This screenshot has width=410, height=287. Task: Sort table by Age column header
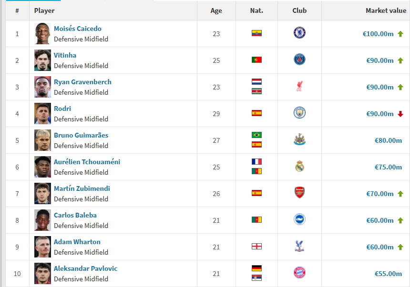(x=216, y=10)
